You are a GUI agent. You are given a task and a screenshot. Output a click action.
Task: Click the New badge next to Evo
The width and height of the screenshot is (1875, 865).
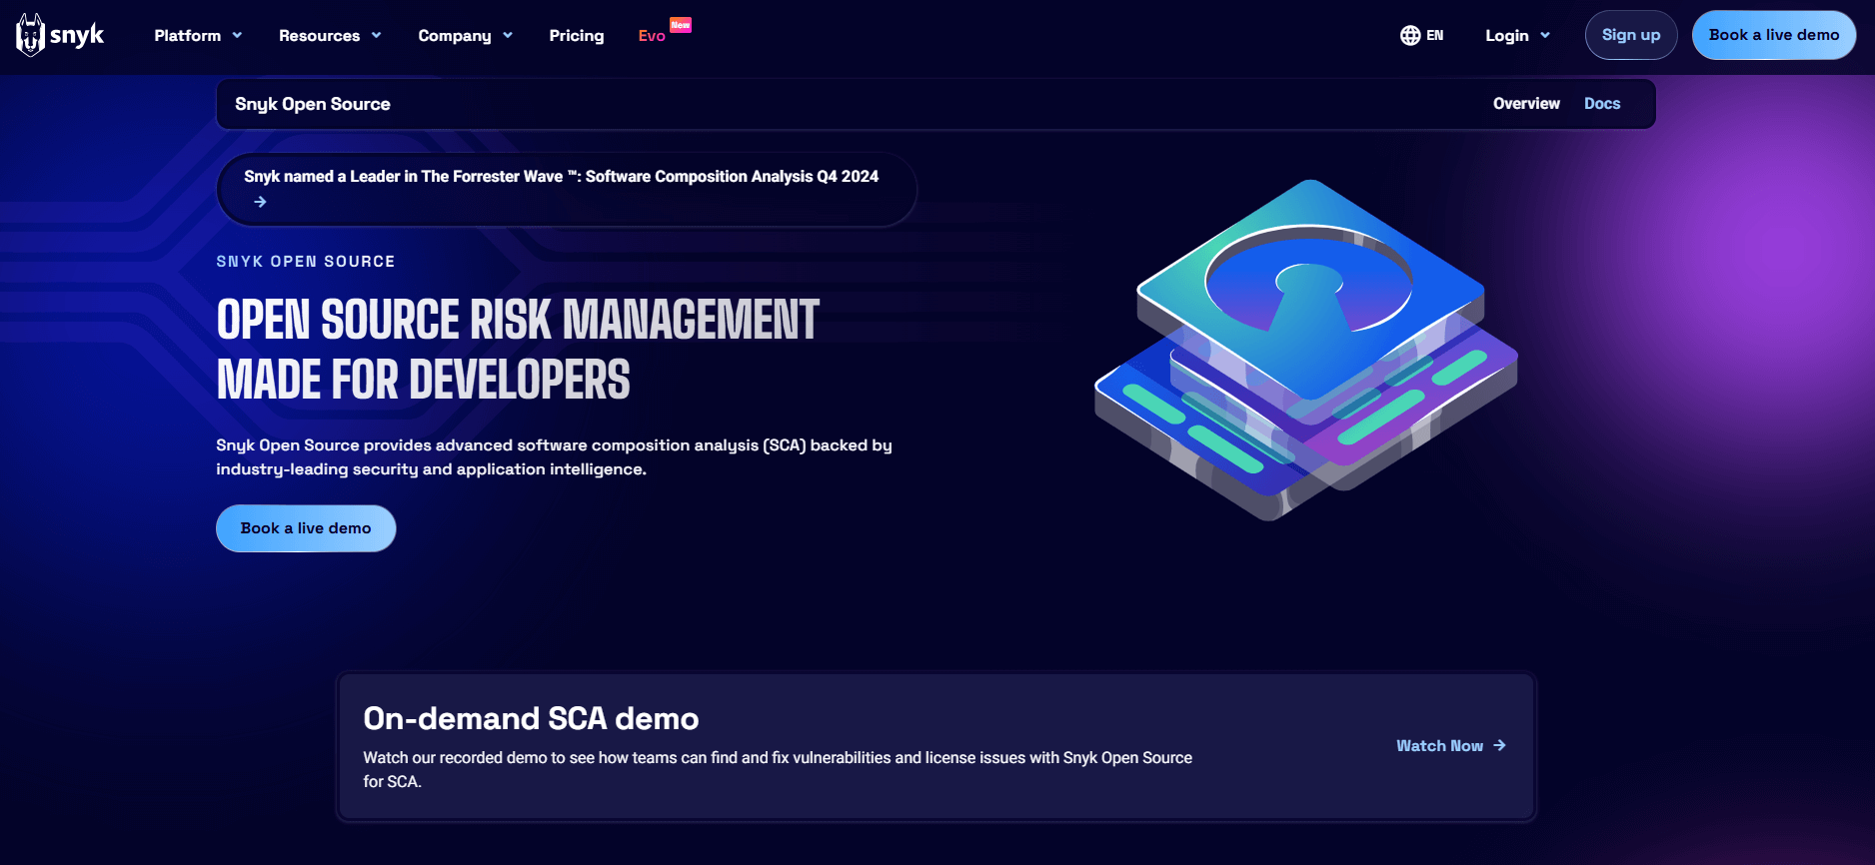681,25
